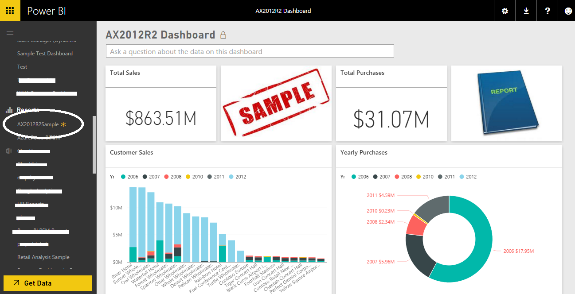Click the $863.51M total sales figure
The height and width of the screenshot is (294, 575).
[x=161, y=118]
